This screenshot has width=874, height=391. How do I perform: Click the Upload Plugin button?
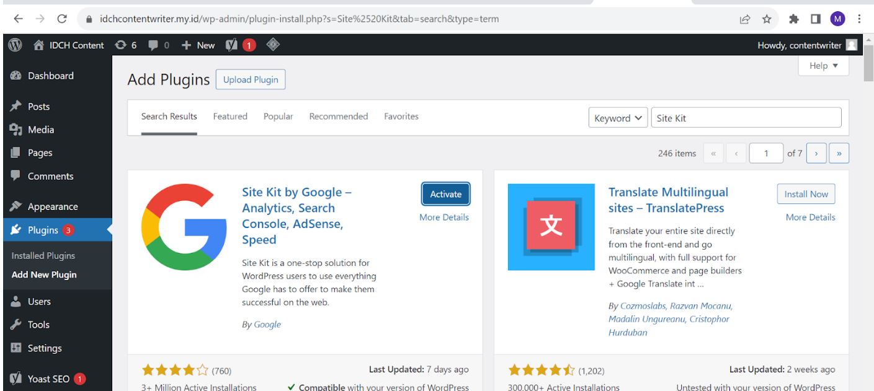click(250, 79)
